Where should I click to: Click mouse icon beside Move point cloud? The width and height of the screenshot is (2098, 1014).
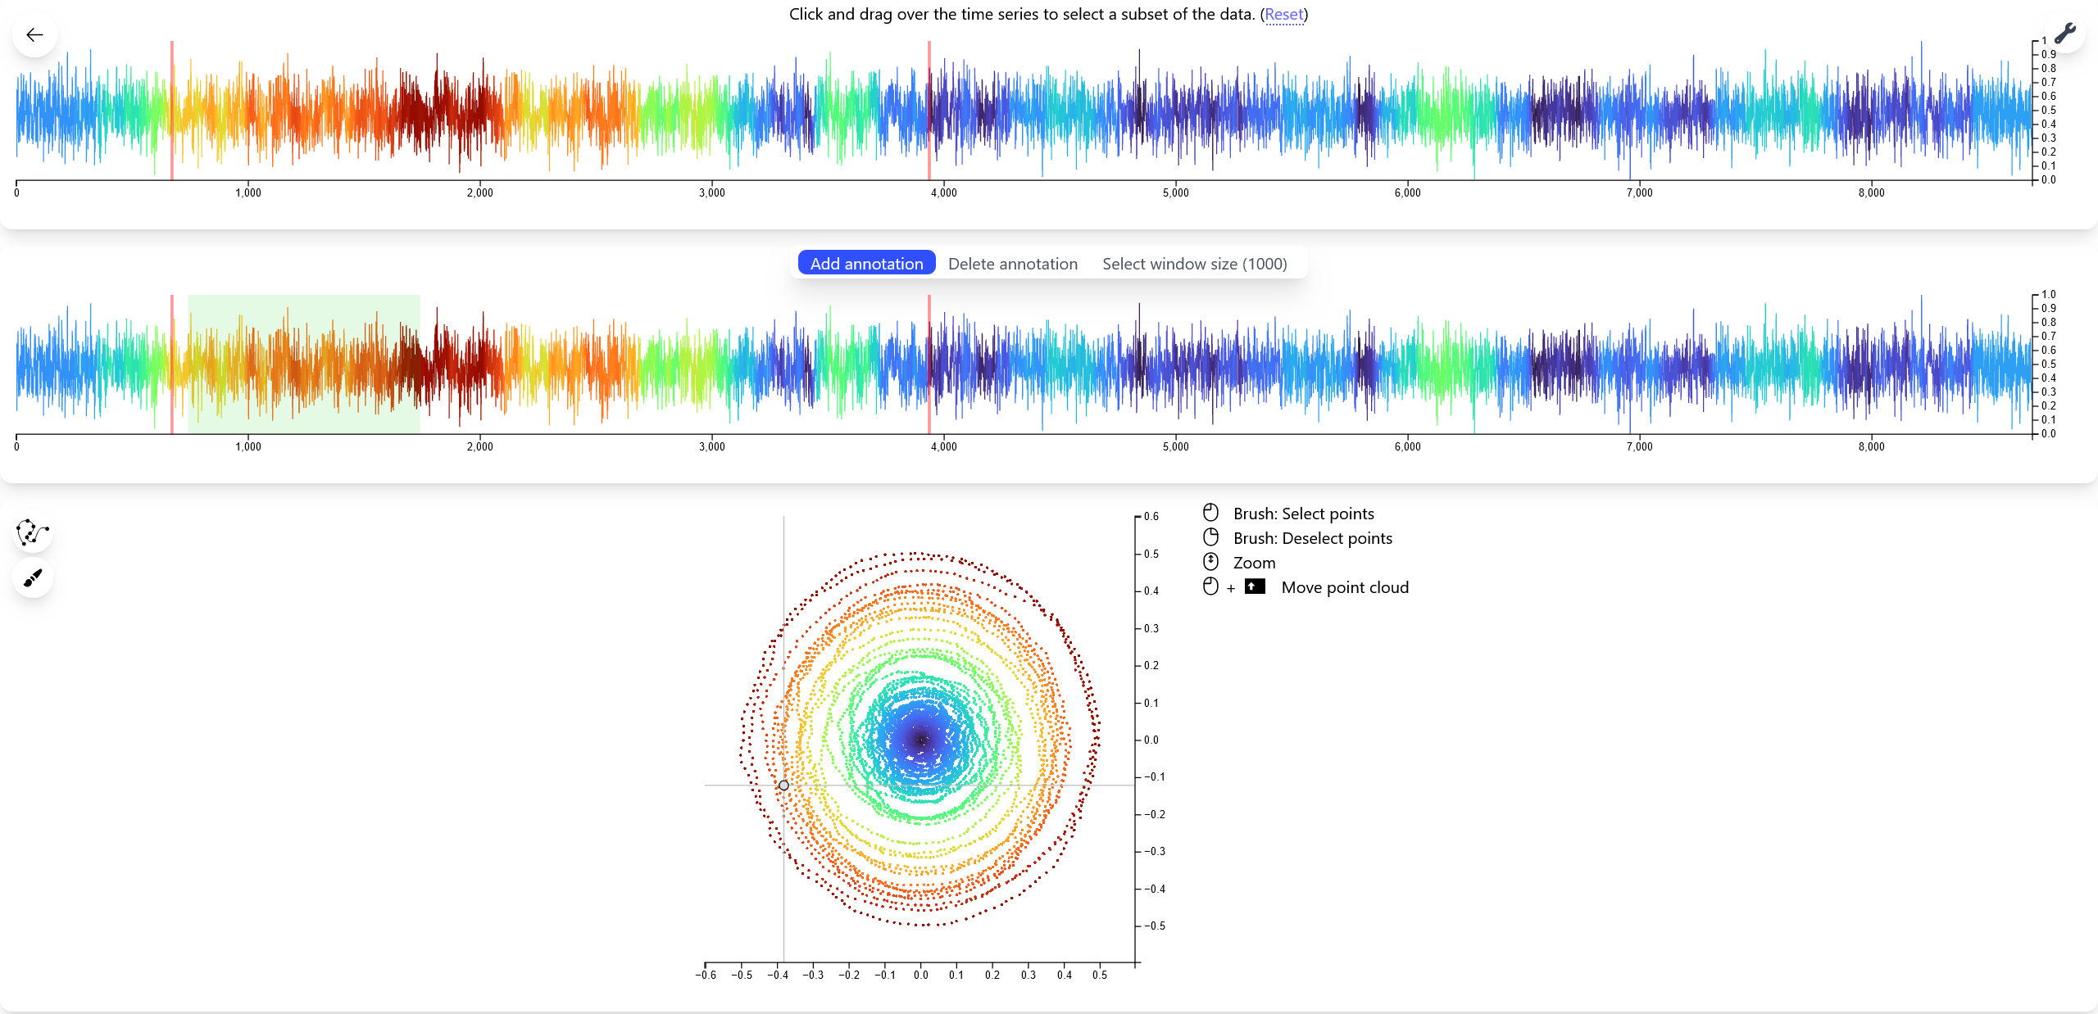[x=1210, y=587]
